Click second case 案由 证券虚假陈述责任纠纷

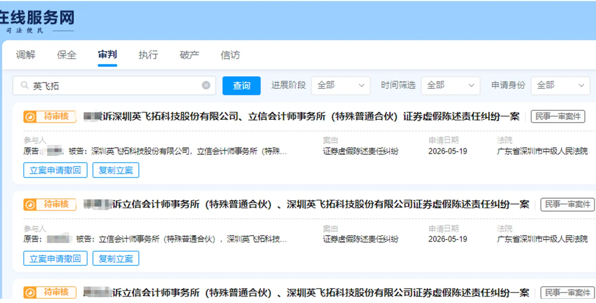361,239
